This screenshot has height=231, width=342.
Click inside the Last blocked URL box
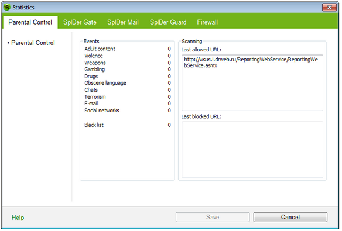coord(252,150)
